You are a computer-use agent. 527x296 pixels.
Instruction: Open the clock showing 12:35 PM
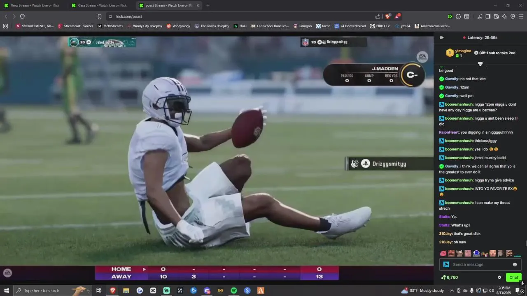point(504,291)
